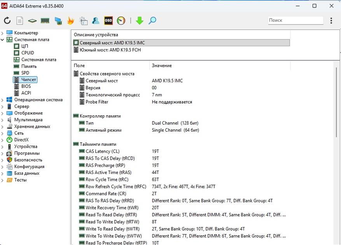Click the monitor diagnostics toolbar icon
The image size is (341, 245).
(58, 21)
